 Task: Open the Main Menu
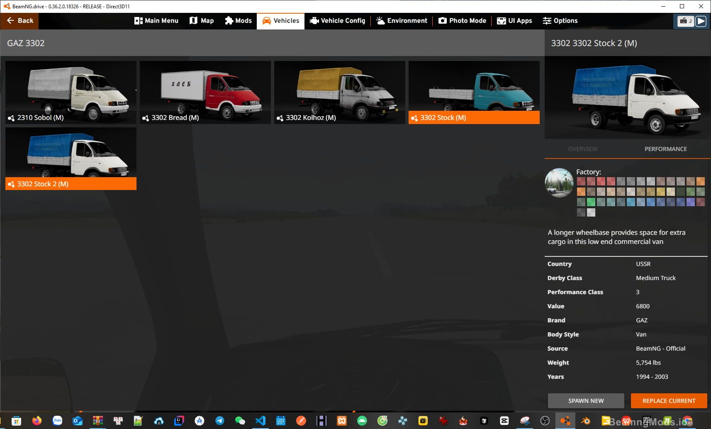pyautogui.click(x=156, y=21)
